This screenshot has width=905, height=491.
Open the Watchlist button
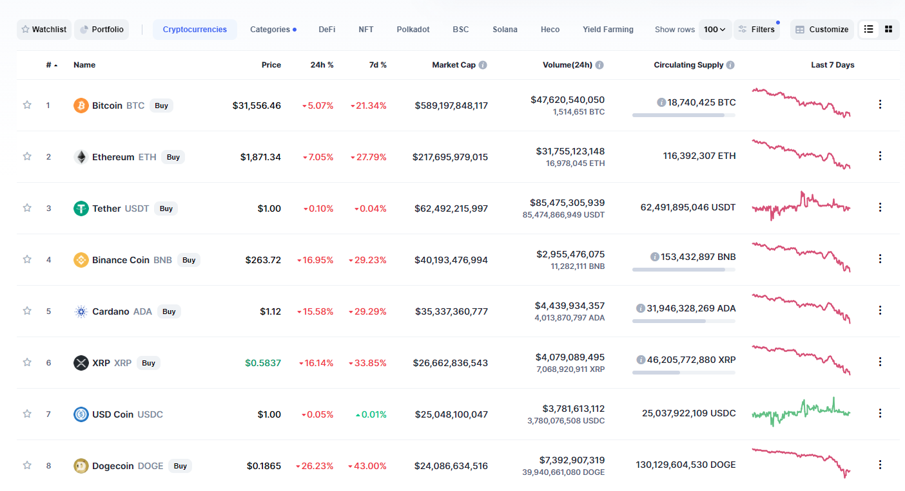[44, 30]
